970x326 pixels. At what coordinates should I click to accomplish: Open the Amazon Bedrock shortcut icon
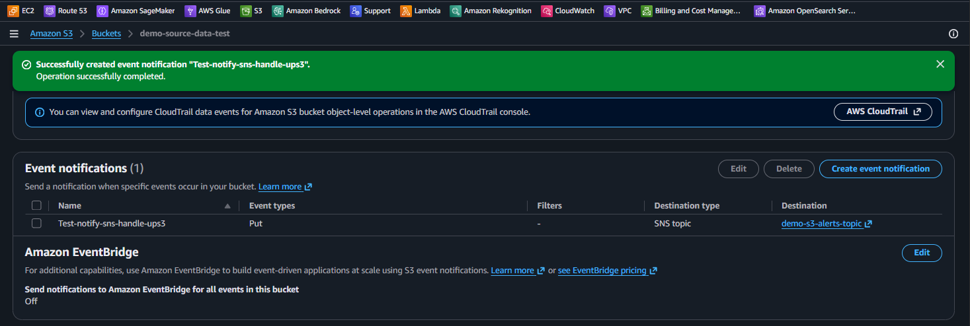point(277,11)
